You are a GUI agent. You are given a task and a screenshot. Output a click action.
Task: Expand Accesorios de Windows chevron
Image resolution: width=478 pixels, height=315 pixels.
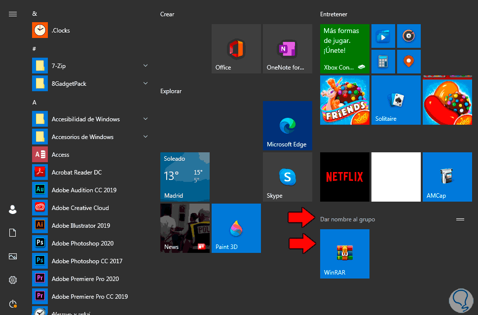point(146,137)
